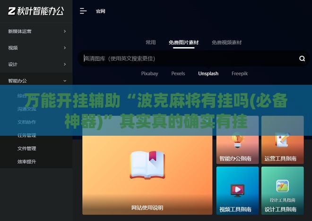This screenshot has height=221, width=312.
Task: Open 任务管理 in the sidebar
Action: (x=26, y=135)
